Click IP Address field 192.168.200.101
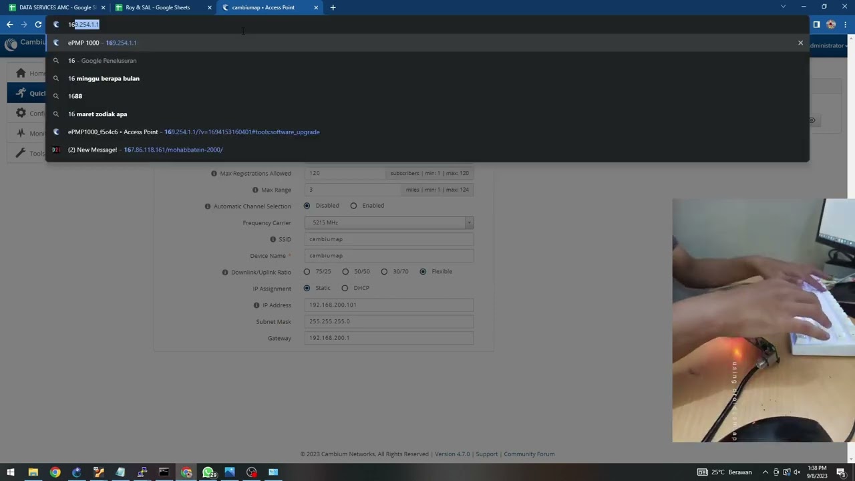The height and width of the screenshot is (481, 855). [x=389, y=305]
